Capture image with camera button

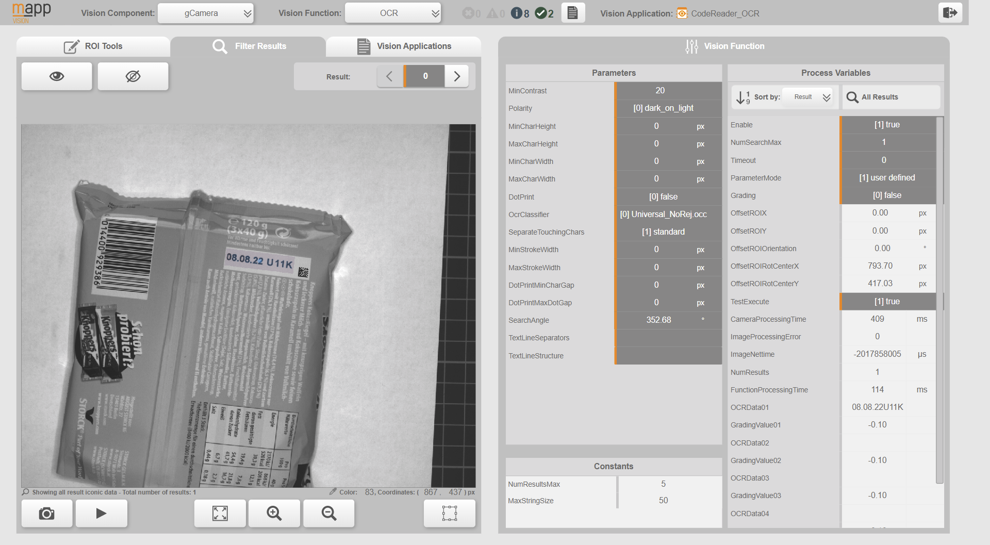pyautogui.click(x=47, y=514)
